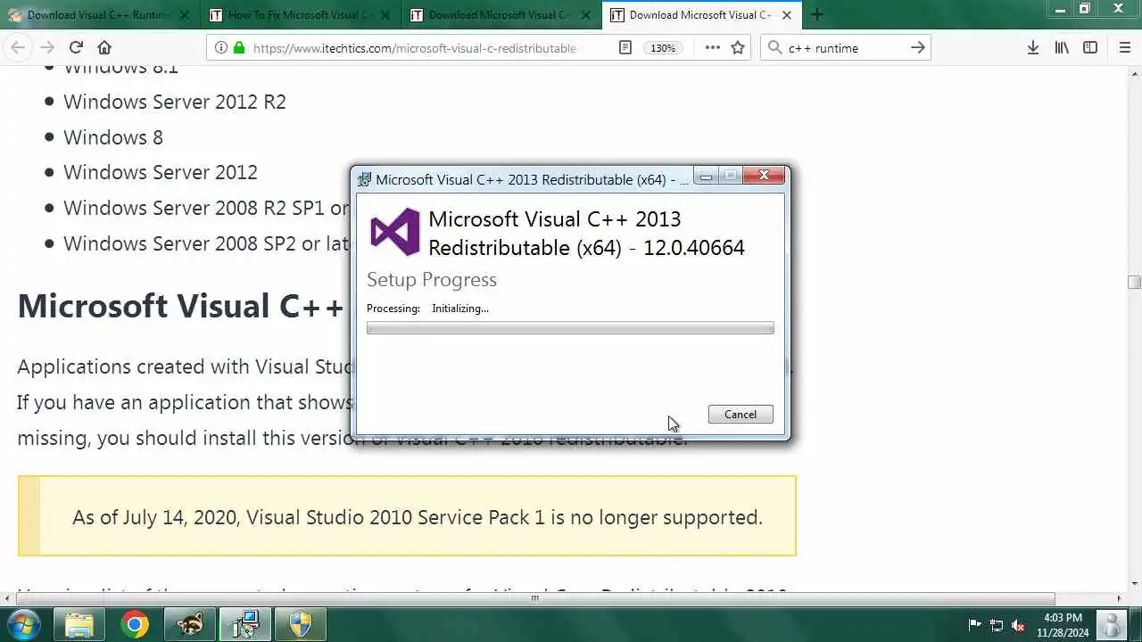This screenshot has height=642, width=1142.
Task: Open a new tab with plus icon
Action: pos(817,14)
